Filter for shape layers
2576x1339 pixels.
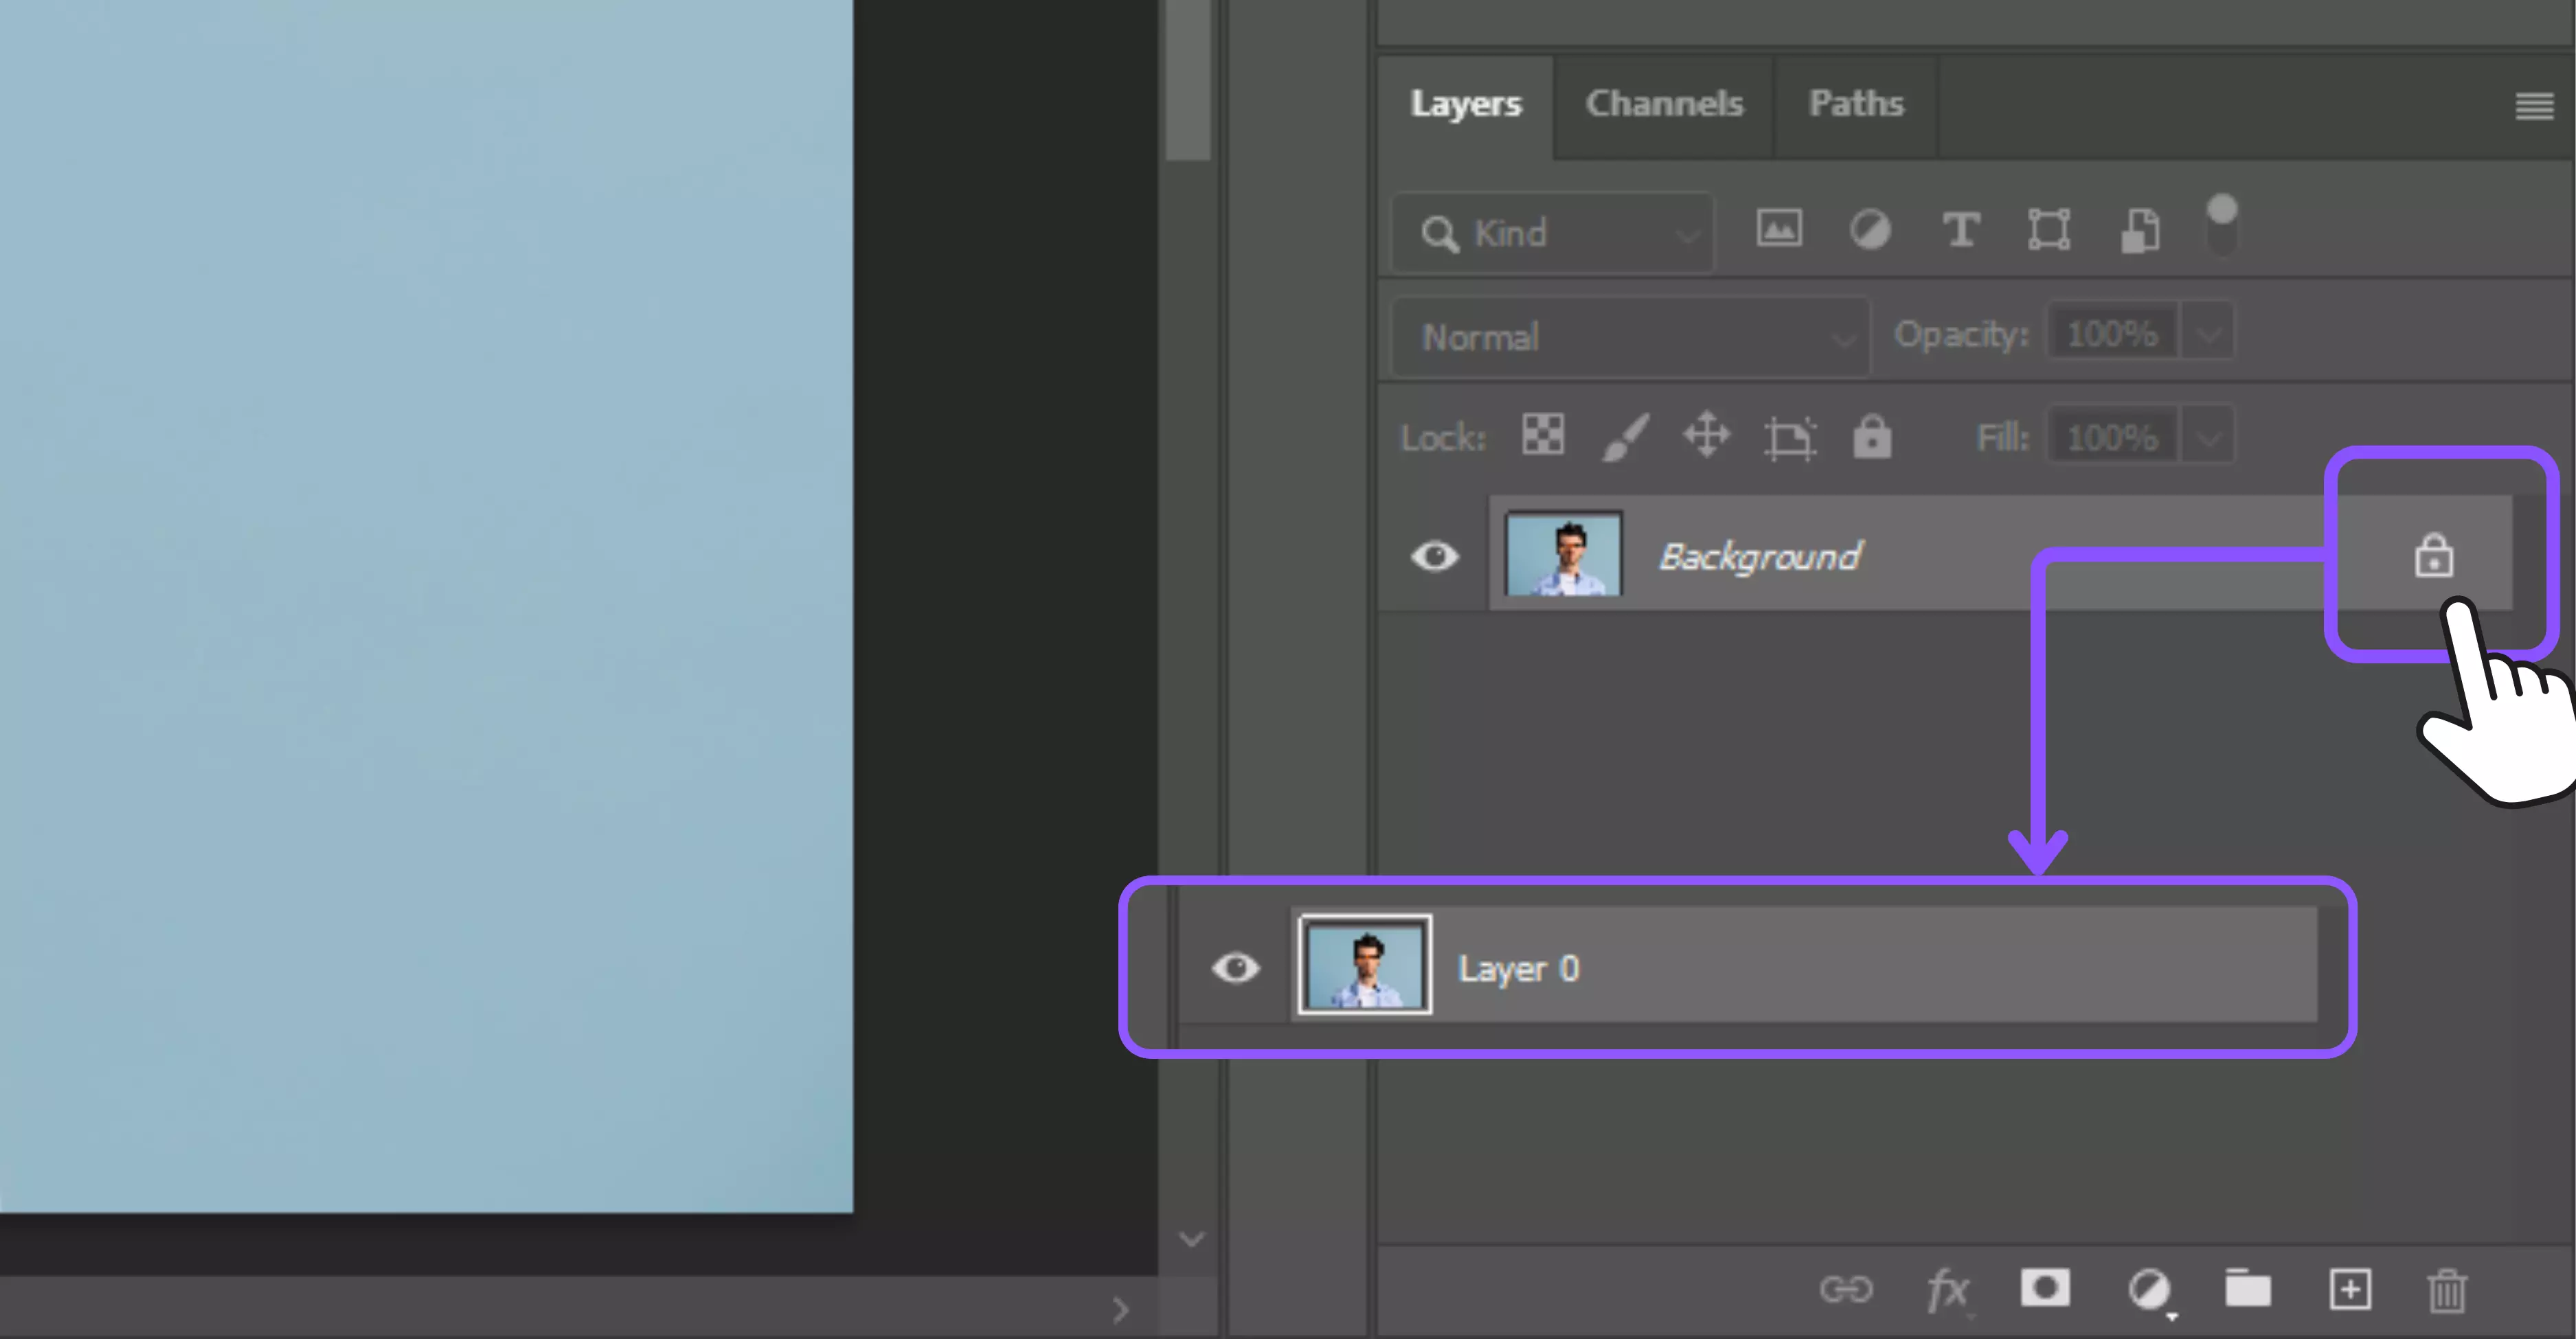coord(2048,230)
